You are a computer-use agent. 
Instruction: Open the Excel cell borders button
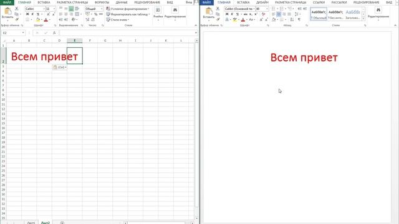coord(27,19)
